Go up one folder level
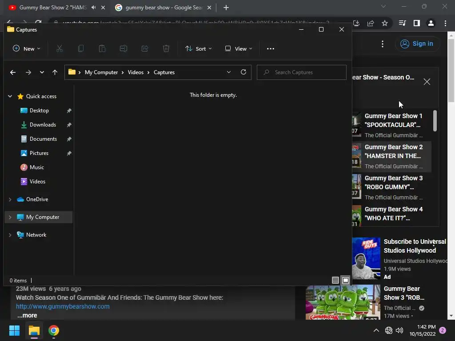The width and height of the screenshot is (455, 341). (x=55, y=72)
